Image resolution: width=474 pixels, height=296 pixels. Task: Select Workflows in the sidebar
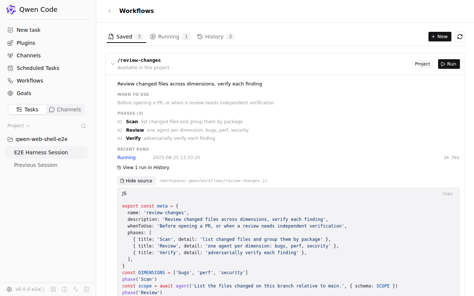[x=48, y=81]
